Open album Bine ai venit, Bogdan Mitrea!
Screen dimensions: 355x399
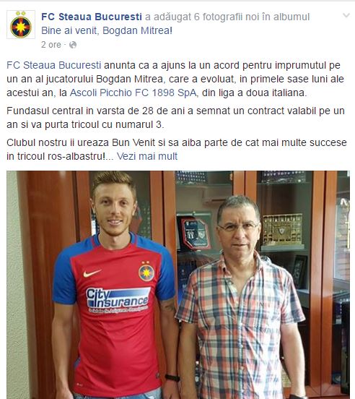(x=107, y=30)
